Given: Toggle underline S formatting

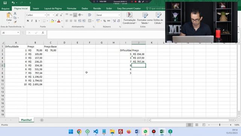Looking at the screenshot, I should click(x=36, y=21).
